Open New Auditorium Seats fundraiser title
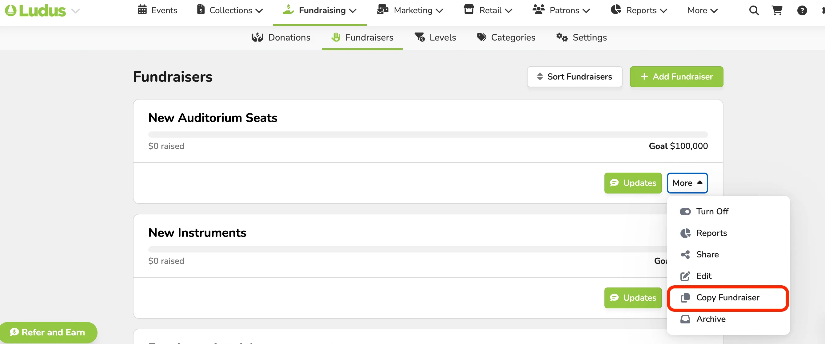 pyautogui.click(x=213, y=118)
